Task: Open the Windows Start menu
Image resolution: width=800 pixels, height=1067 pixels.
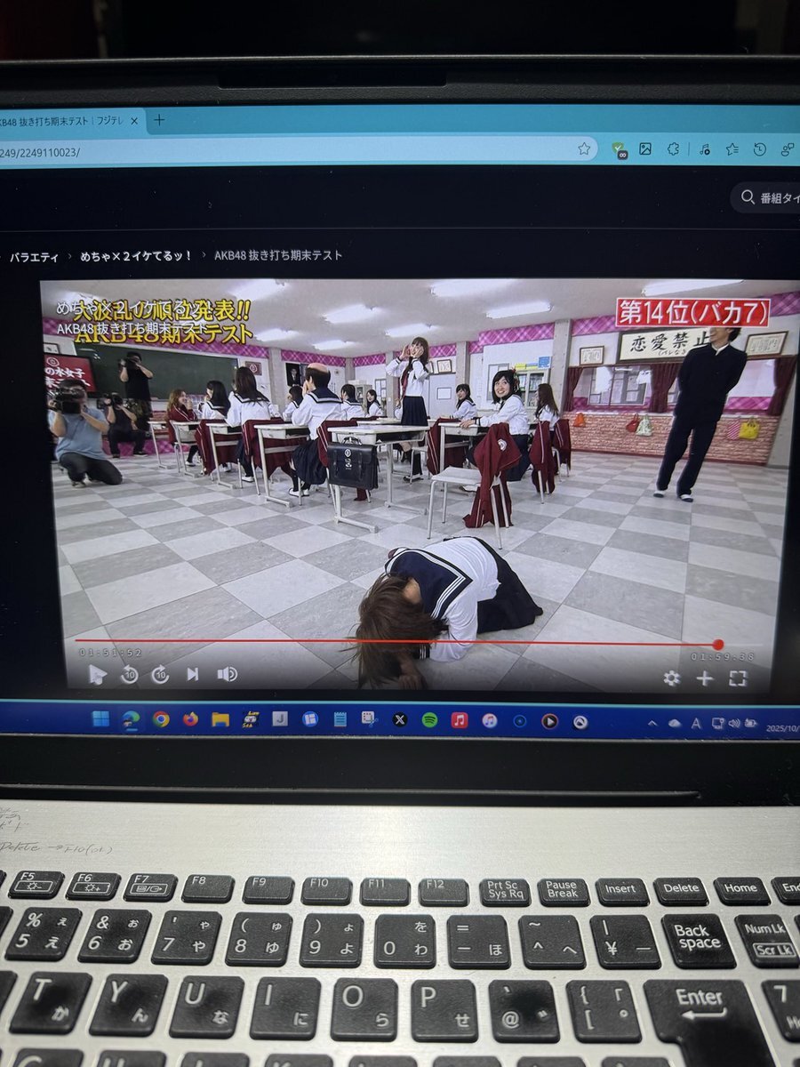Action: click(x=100, y=718)
